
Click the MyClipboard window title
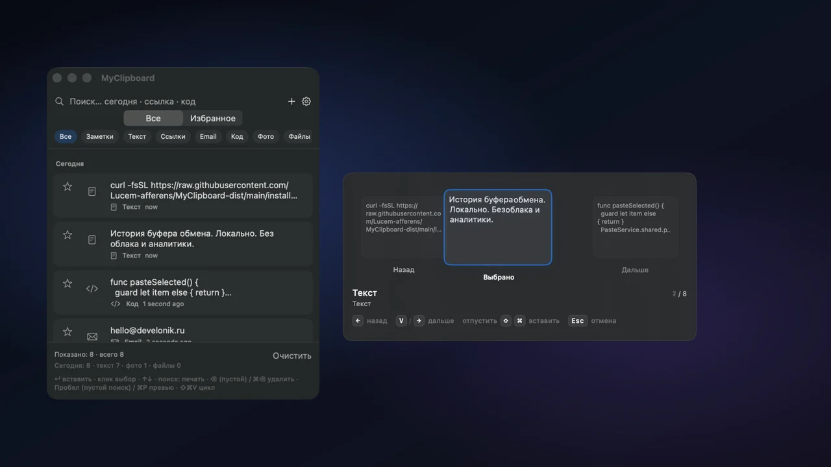[x=128, y=78]
